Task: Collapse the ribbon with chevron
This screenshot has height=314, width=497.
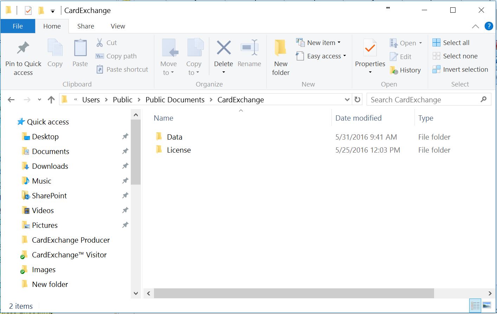Action: [x=475, y=26]
